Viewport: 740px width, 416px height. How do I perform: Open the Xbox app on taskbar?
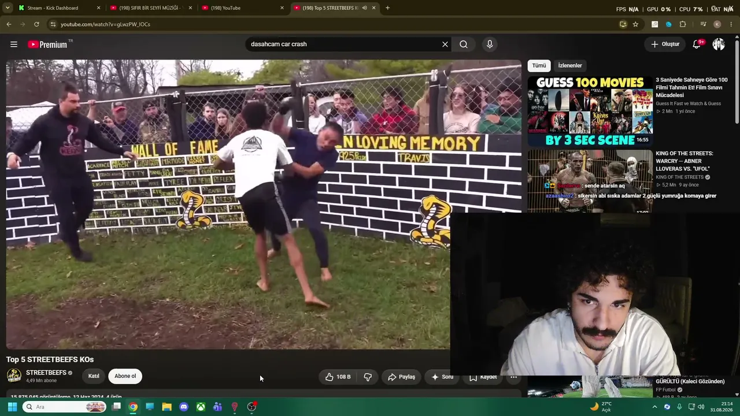[x=201, y=407]
